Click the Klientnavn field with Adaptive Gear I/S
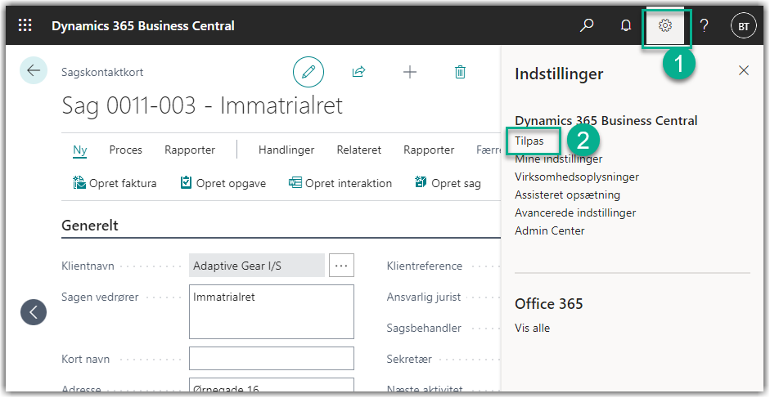This screenshot has height=398, width=770. (257, 266)
